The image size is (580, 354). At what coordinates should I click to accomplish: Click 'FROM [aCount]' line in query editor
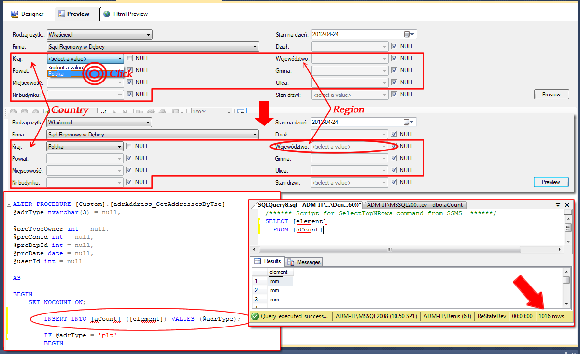[x=298, y=230]
